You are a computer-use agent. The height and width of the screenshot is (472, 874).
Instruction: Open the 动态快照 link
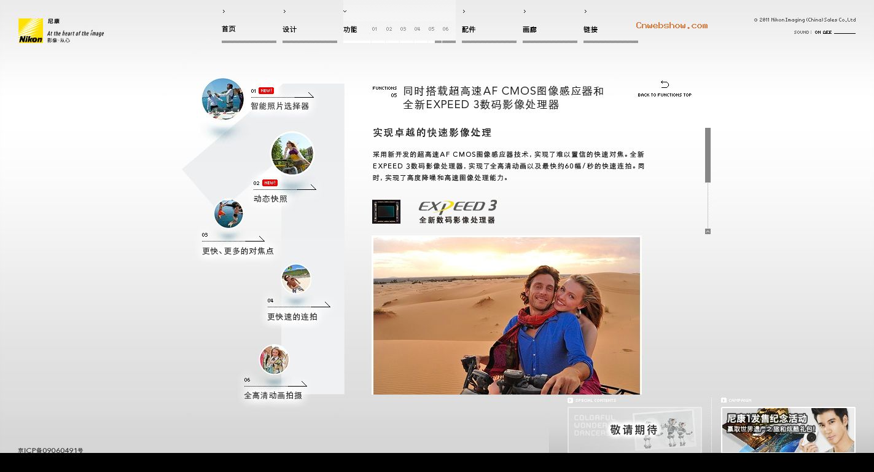(270, 199)
